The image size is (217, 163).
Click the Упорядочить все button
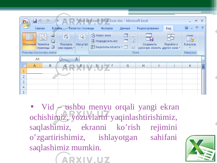pyautogui.click(x=104, y=41)
